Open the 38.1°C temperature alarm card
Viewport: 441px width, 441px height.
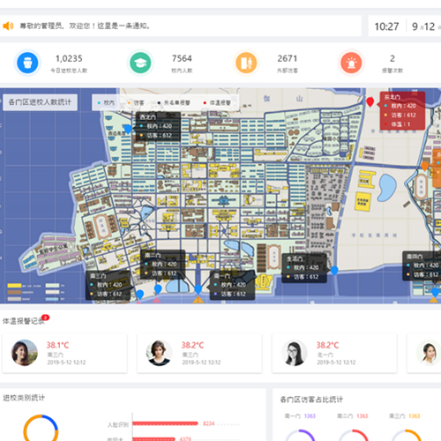(x=64, y=353)
